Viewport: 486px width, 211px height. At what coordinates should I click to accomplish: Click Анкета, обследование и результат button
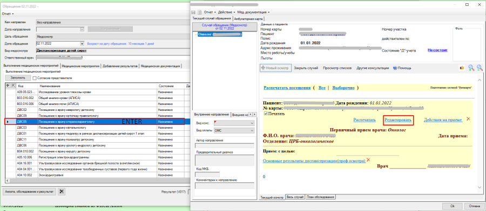(x=30, y=192)
